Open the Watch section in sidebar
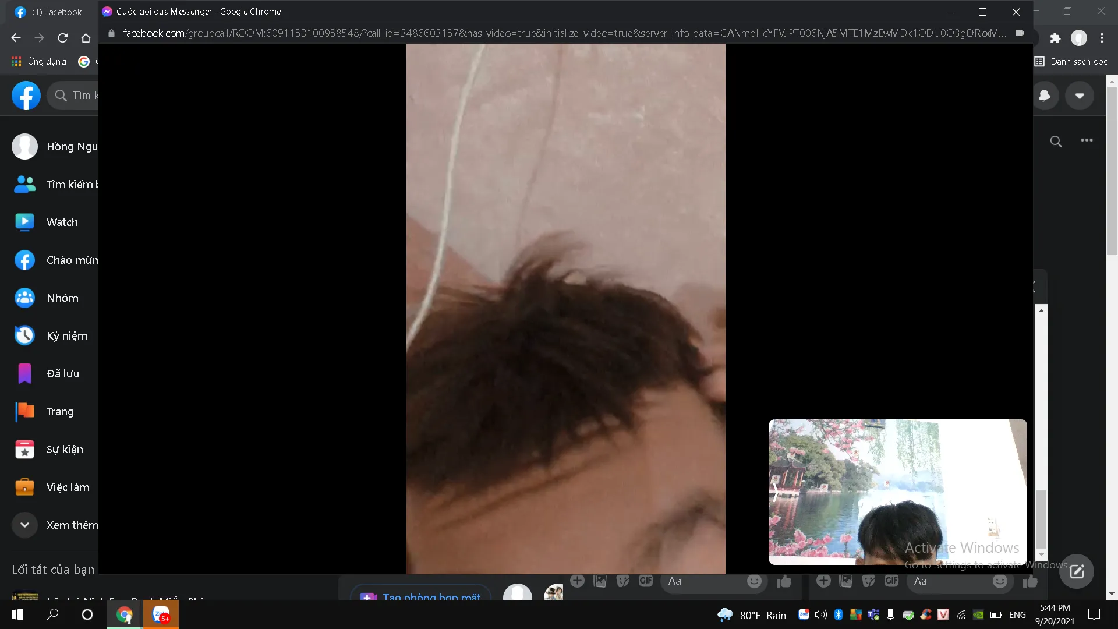This screenshot has height=629, width=1118. pos(61,222)
